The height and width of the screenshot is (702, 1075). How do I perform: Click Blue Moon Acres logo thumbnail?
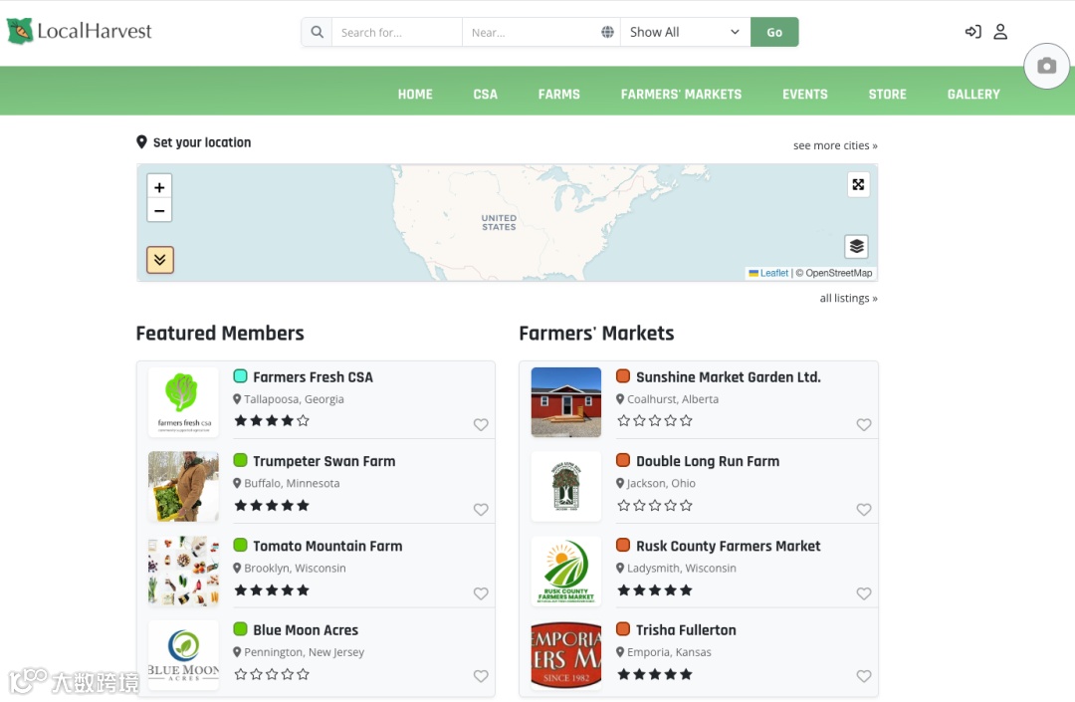click(183, 655)
